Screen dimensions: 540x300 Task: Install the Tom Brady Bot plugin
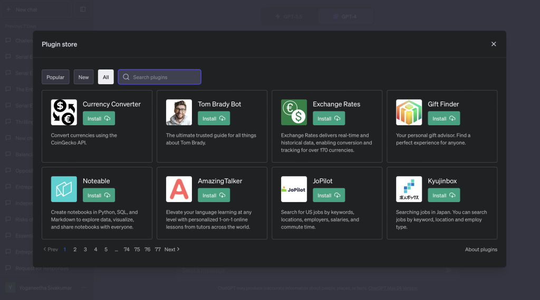coord(214,118)
